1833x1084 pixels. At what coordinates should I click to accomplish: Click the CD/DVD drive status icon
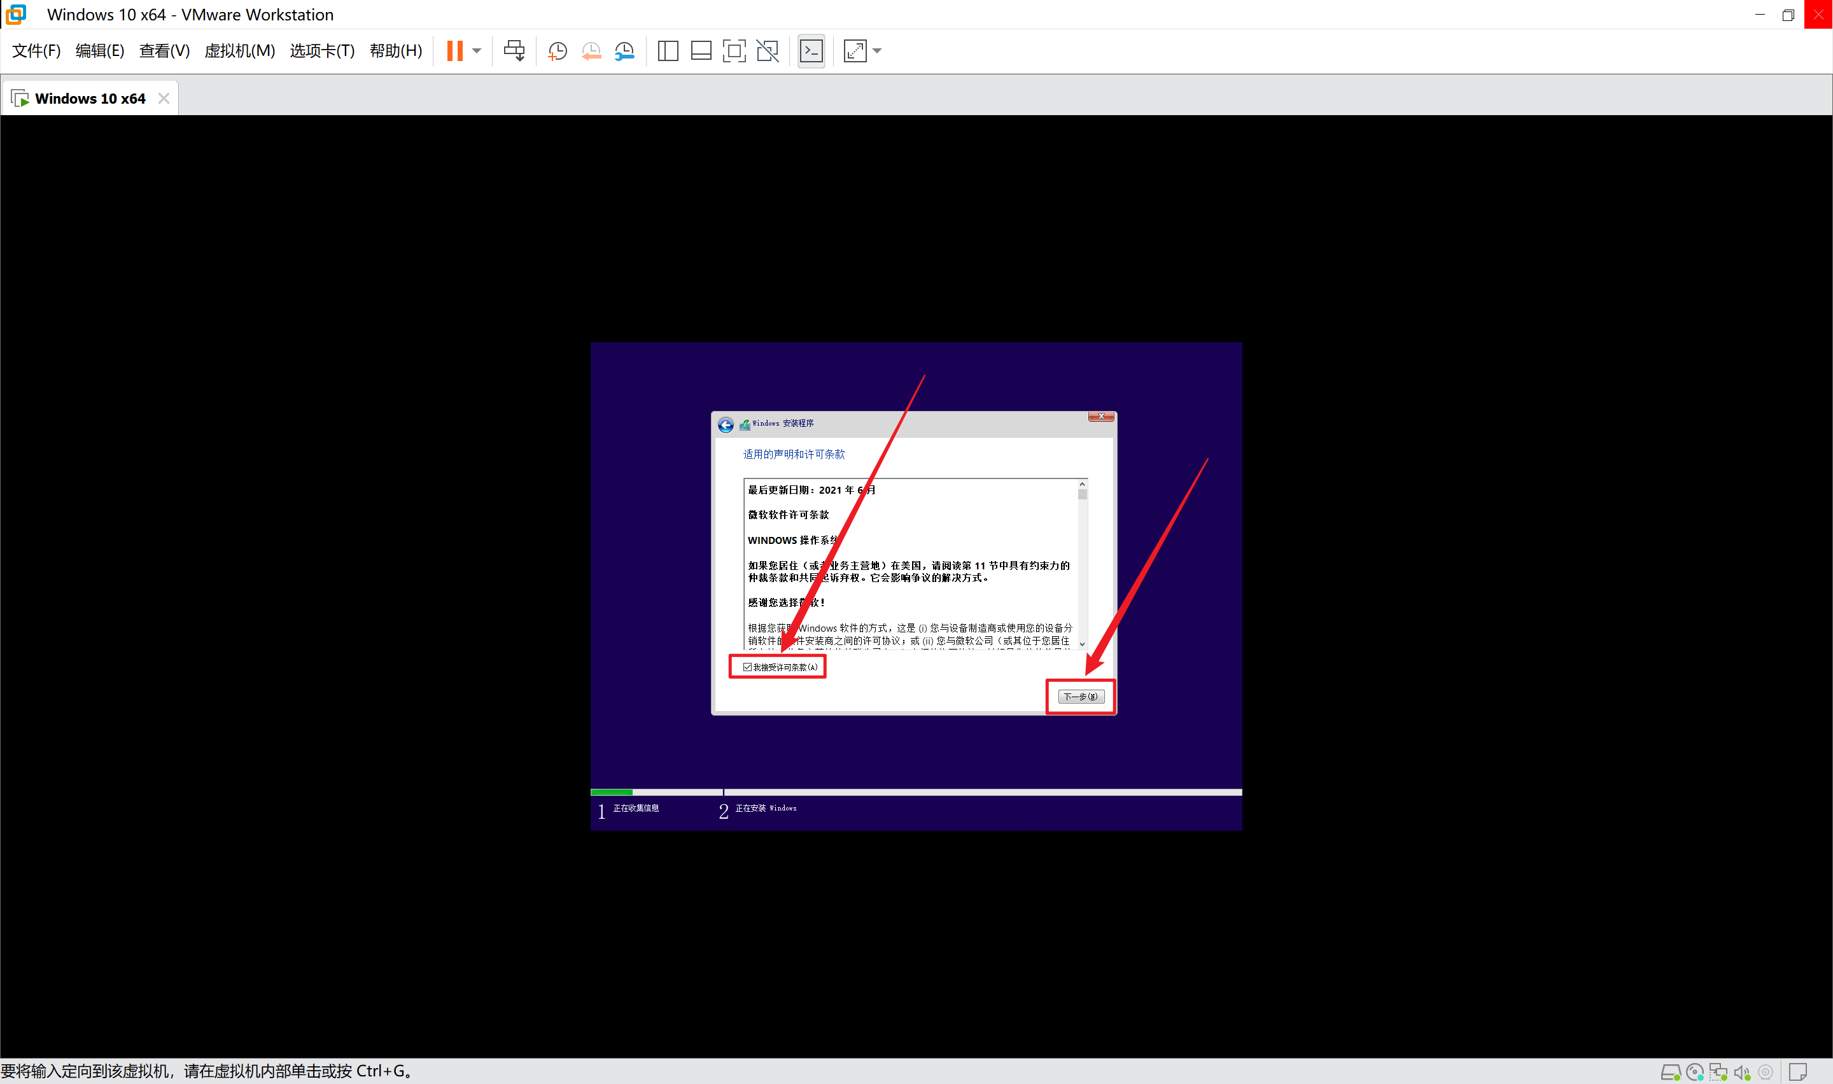1694,1073
